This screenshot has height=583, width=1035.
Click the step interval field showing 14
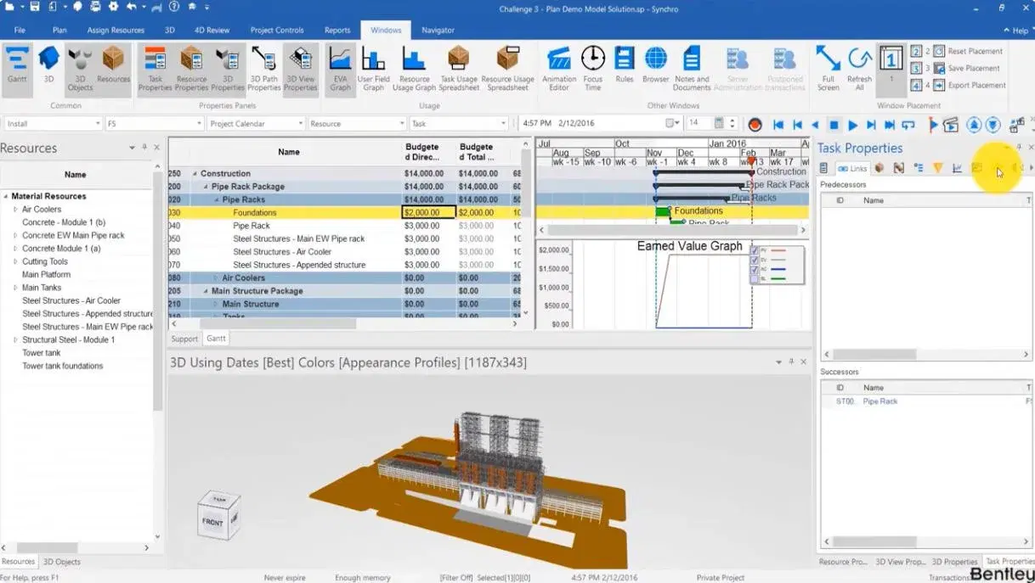pyautogui.click(x=700, y=124)
